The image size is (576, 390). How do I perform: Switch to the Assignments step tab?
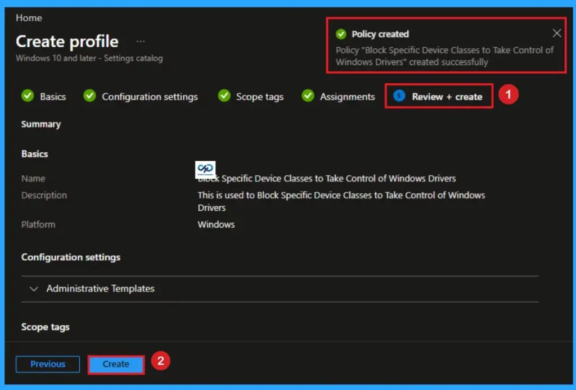(x=338, y=97)
